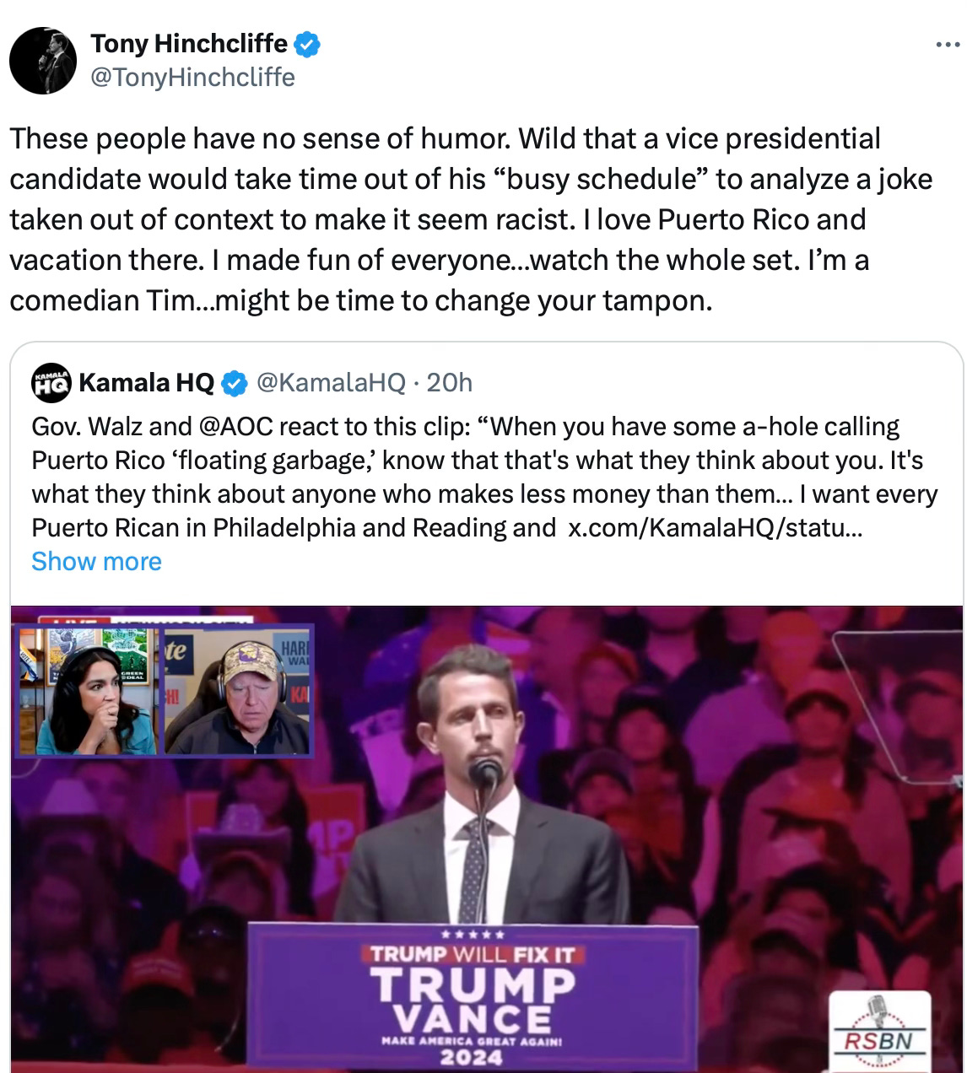Click the quoted tweet text about Gov. Walz
Image resolution: width=967 pixels, height=1073 pixels.
tap(484, 477)
